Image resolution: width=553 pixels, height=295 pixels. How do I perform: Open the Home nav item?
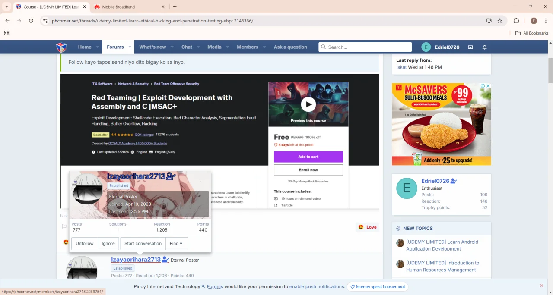(85, 47)
